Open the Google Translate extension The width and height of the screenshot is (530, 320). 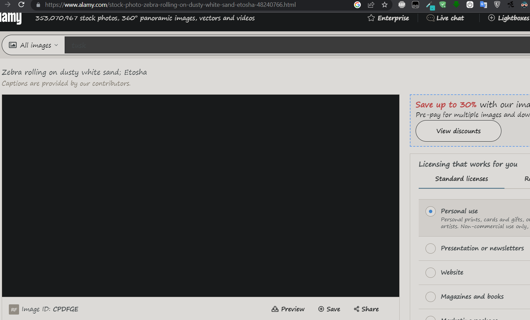coord(483,5)
